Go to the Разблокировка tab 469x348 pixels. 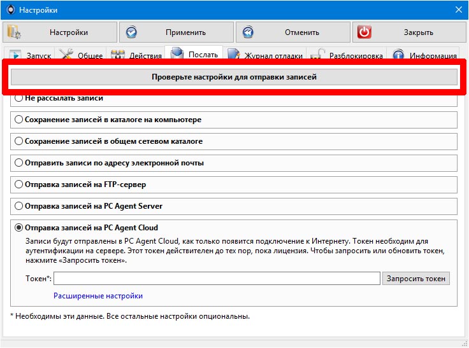point(347,55)
